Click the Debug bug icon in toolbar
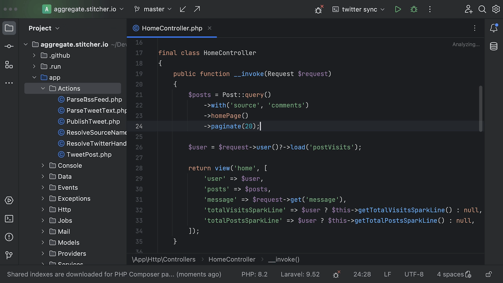This screenshot has height=283, width=503. point(414,9)
